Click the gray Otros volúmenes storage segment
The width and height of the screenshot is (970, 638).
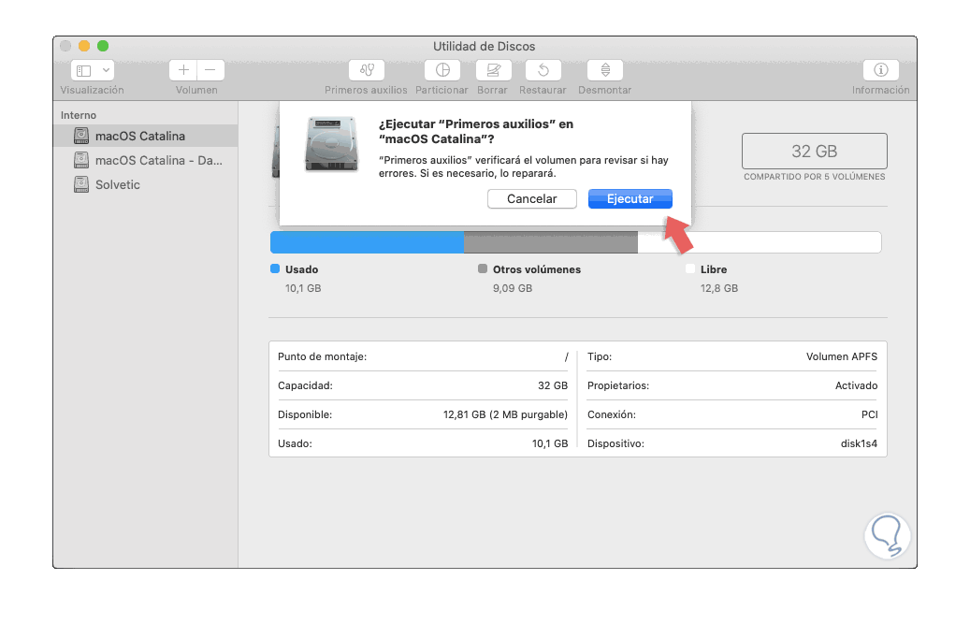click(x=551, y=242)
